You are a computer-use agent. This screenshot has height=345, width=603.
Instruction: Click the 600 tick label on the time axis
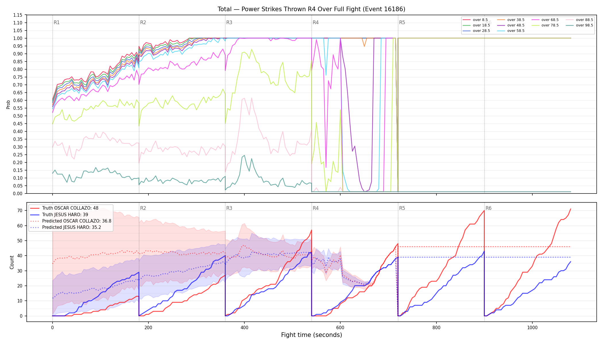click(x=340, y=327)
